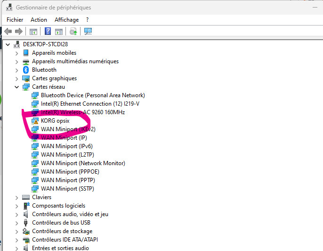Open the Affichage menu
The width and height of the screenshot is (323, 251).
pyautogui.click(x=66, y=20)
